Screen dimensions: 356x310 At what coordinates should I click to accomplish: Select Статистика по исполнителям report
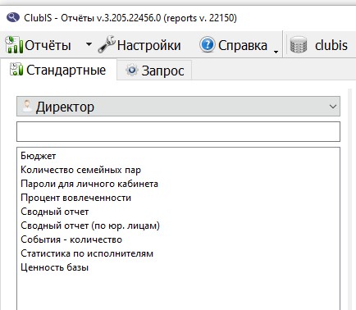(x=87, y=253)
